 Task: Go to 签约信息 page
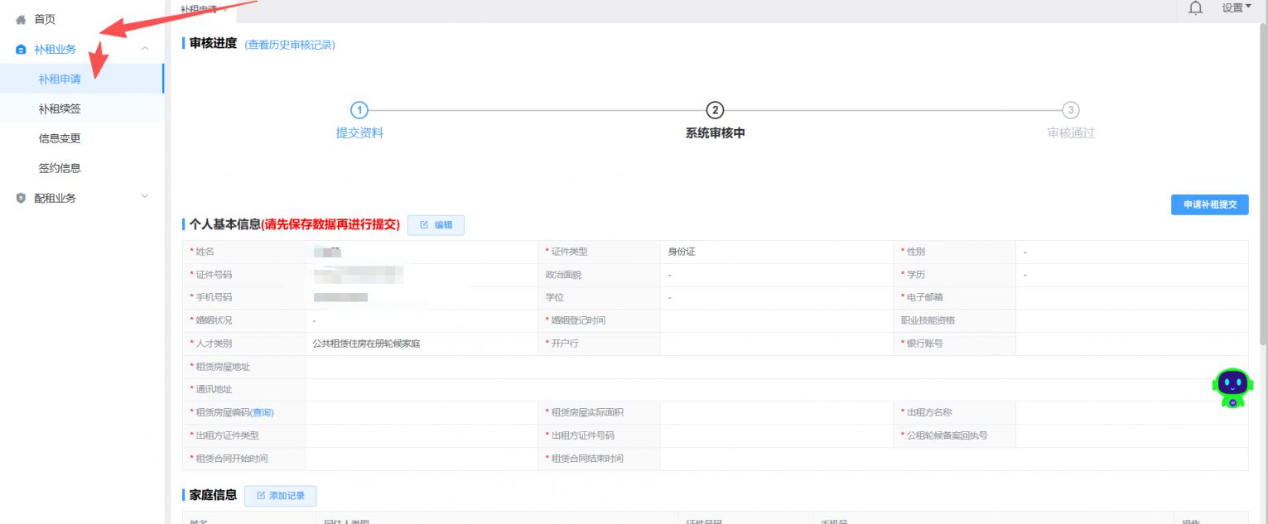pyautogui.click(x=60, y=169)
